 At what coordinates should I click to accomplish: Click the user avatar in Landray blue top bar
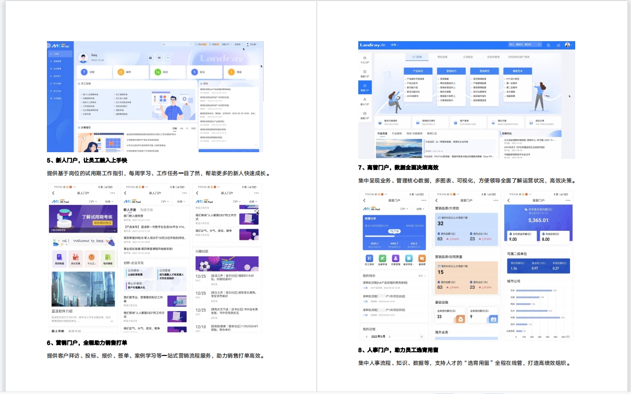click(567, 45)
